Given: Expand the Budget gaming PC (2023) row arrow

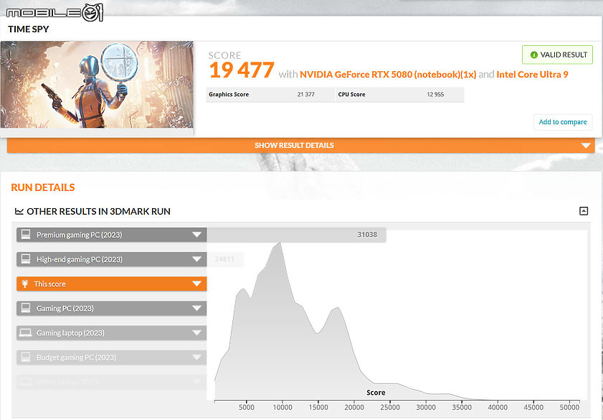Looking at the screenshot, I should (196, 357).
